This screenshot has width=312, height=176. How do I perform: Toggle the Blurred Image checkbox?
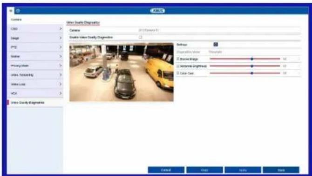click(178, 59)
